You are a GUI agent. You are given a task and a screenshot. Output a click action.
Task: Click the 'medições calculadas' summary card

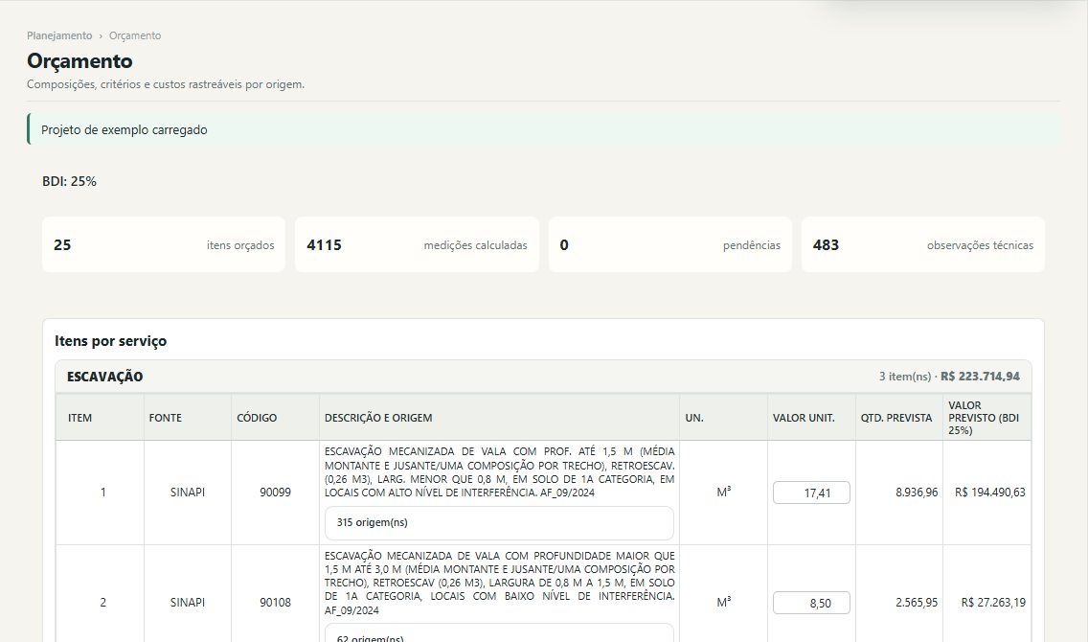pyautogui.click(x=417, y=244)
